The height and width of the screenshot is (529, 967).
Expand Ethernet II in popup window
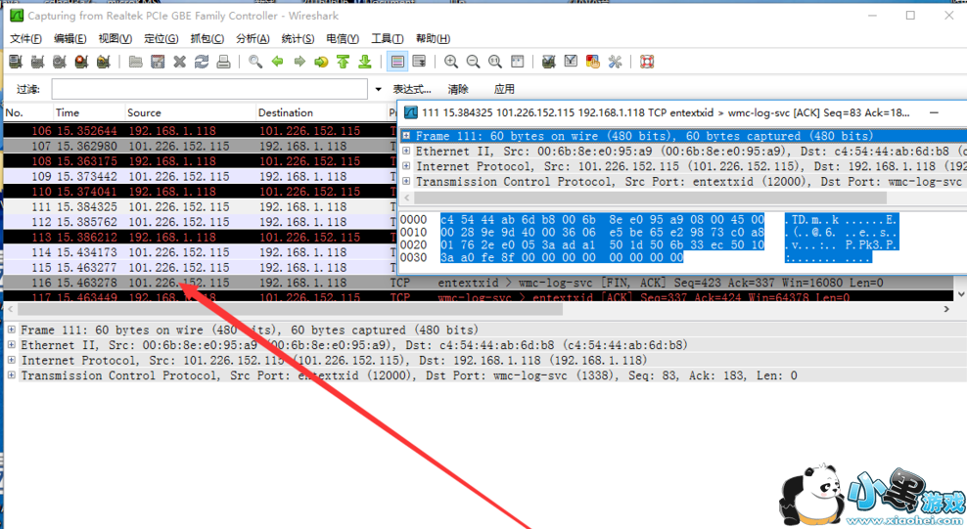pos(406,151)
